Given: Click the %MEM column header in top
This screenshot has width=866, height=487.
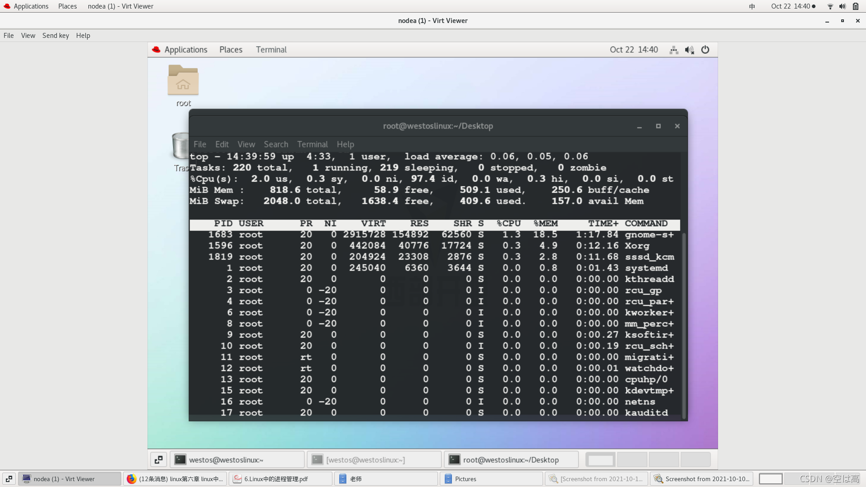Looking at the screenshot, I should pos(545,224).
